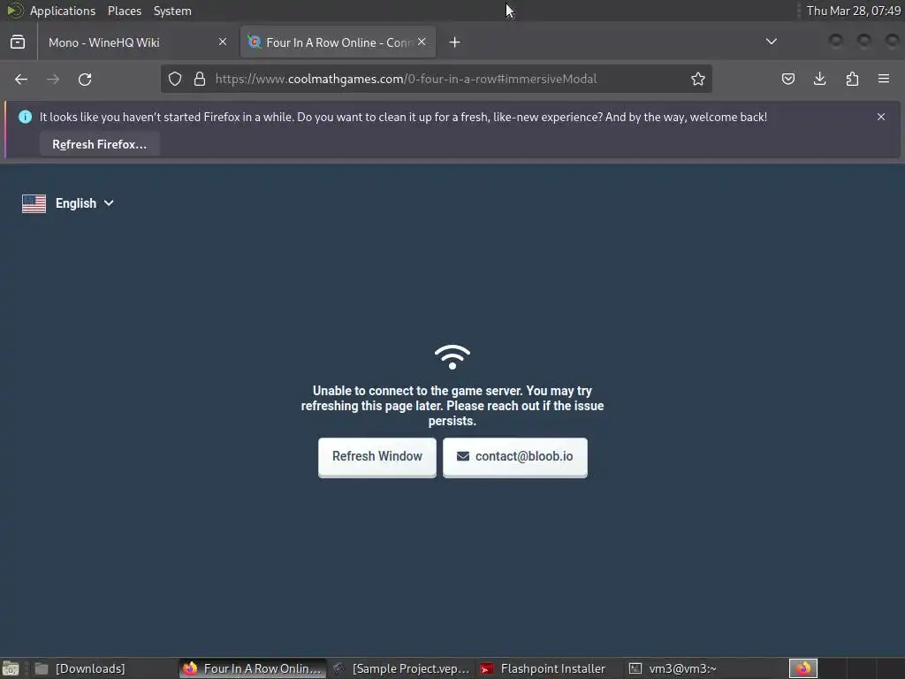Click the contact@bloob.io button
This screenshot has width=905, height=679.
(515, 457)
